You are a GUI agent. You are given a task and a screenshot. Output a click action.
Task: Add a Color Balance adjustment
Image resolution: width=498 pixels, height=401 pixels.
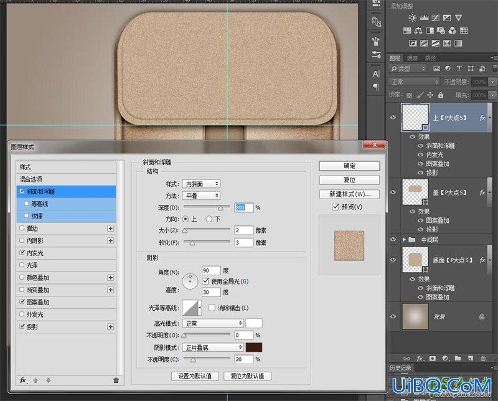[418, 31]
